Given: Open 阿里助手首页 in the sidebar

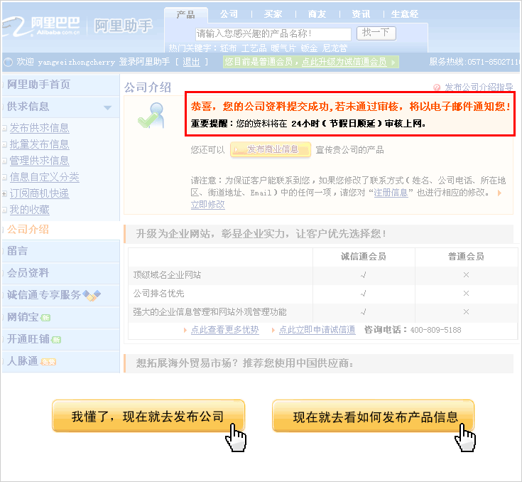Looking at the screenshot, I should [x=38, y=85].
